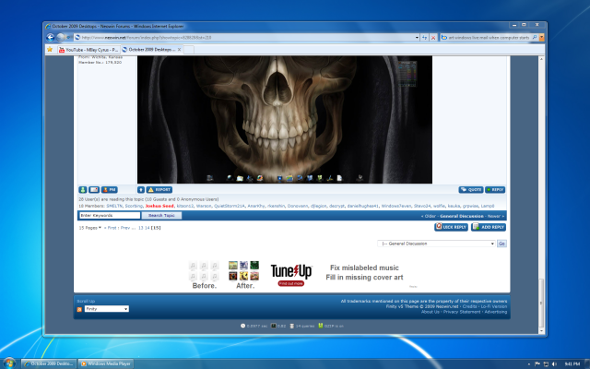The height and width of the screenshot is (369, 590).
Task: Go to the Older topic link
Action: pos(429,216)
